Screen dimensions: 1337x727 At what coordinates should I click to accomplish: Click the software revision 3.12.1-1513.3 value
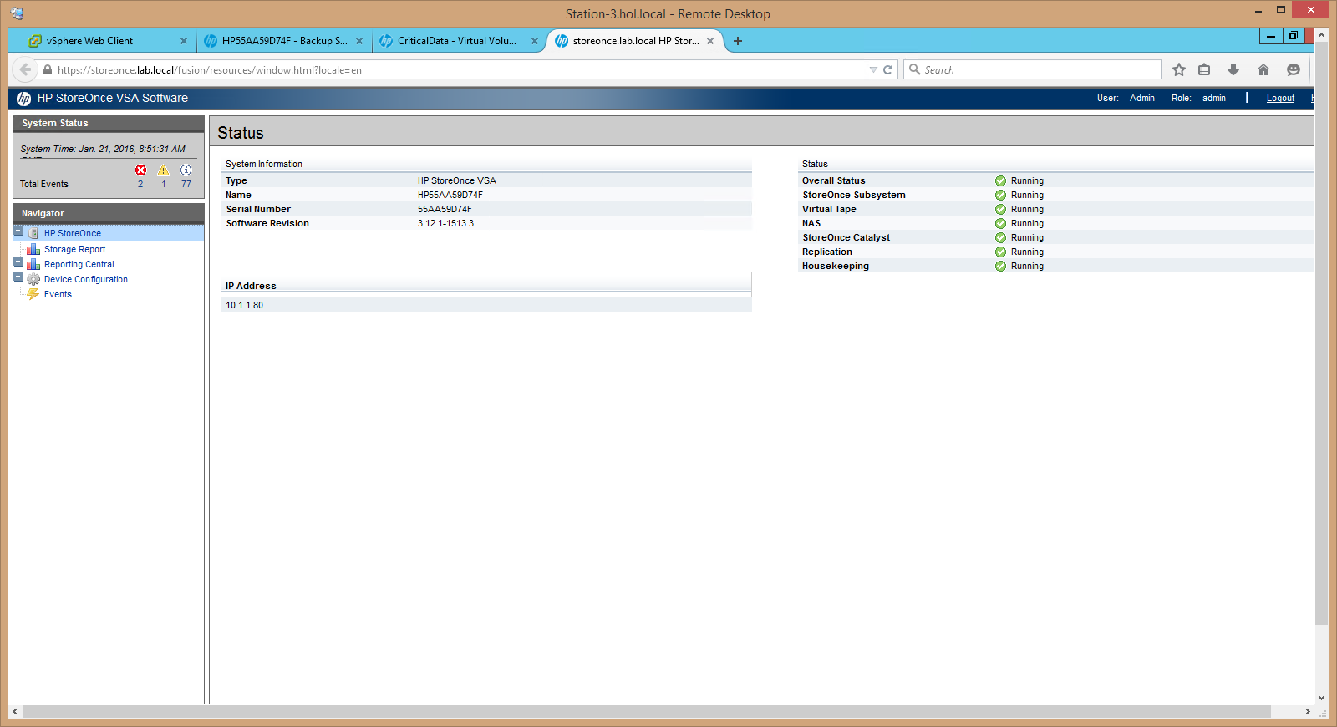[x=445, y=223]
